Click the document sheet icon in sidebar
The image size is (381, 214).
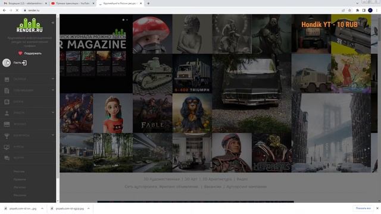click(7, 90)
